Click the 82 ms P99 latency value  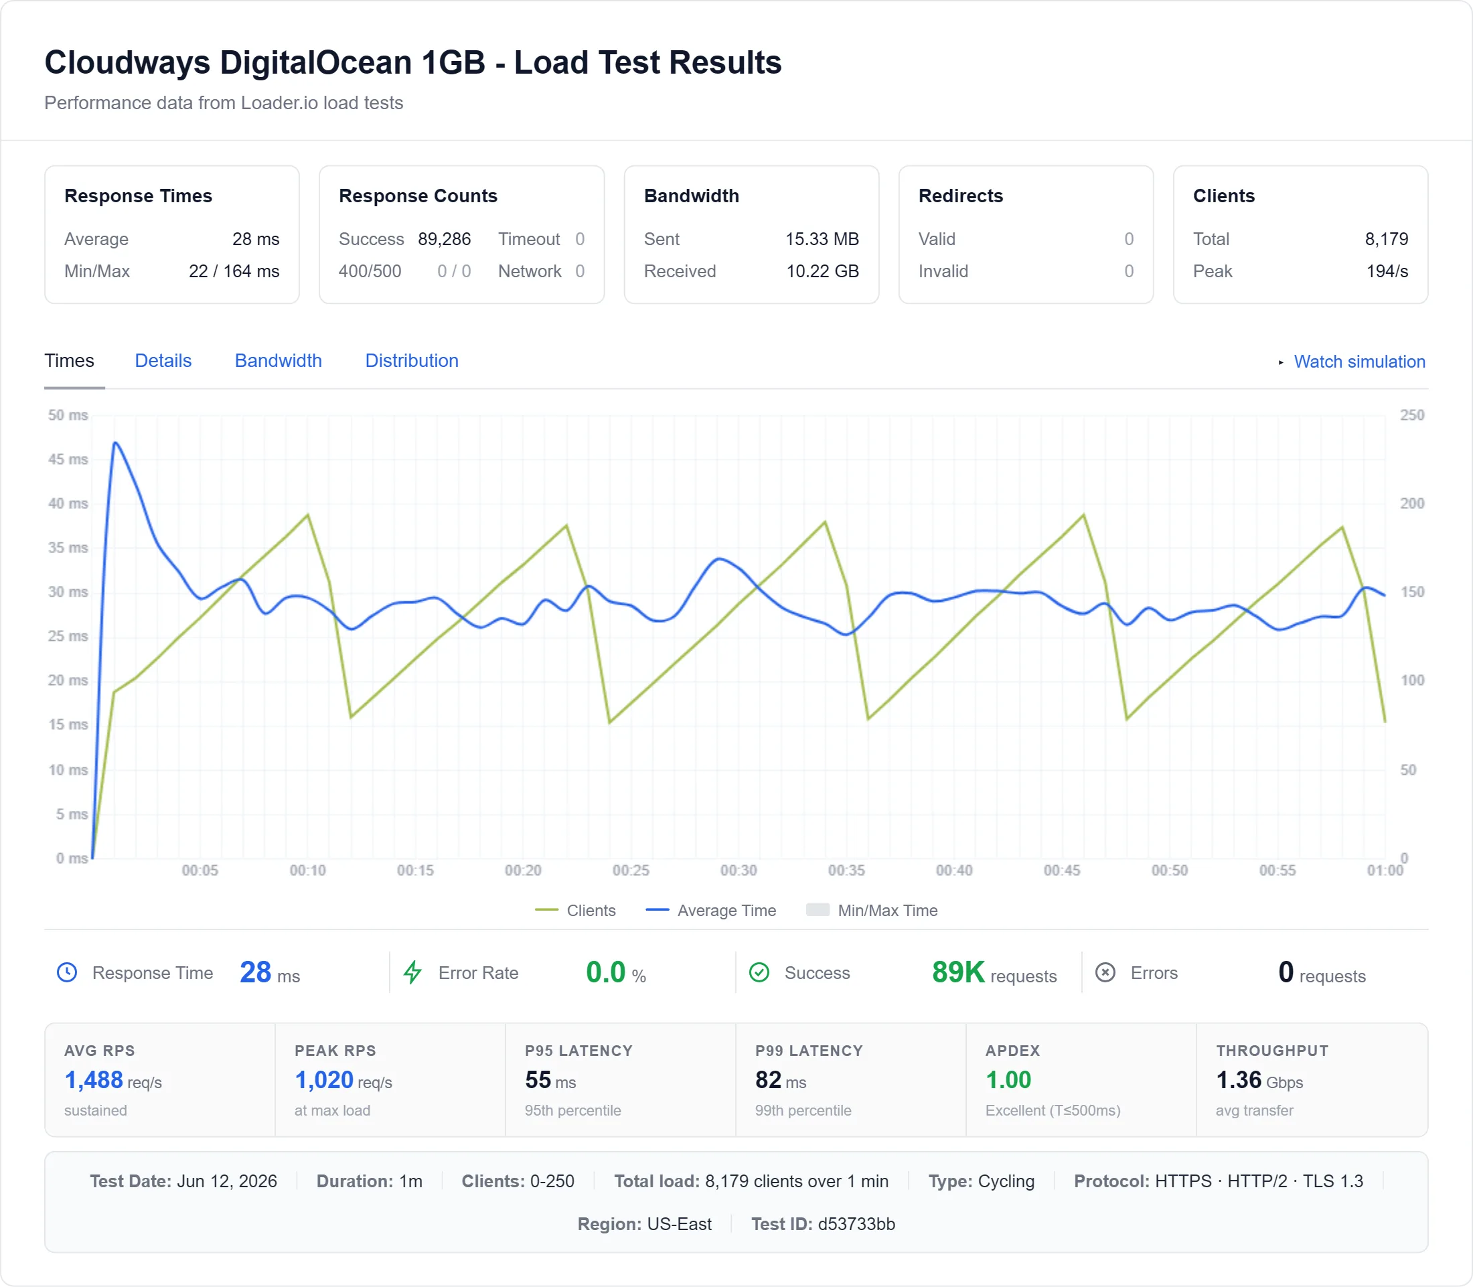pyautogui.click(x=781, y=1079)
